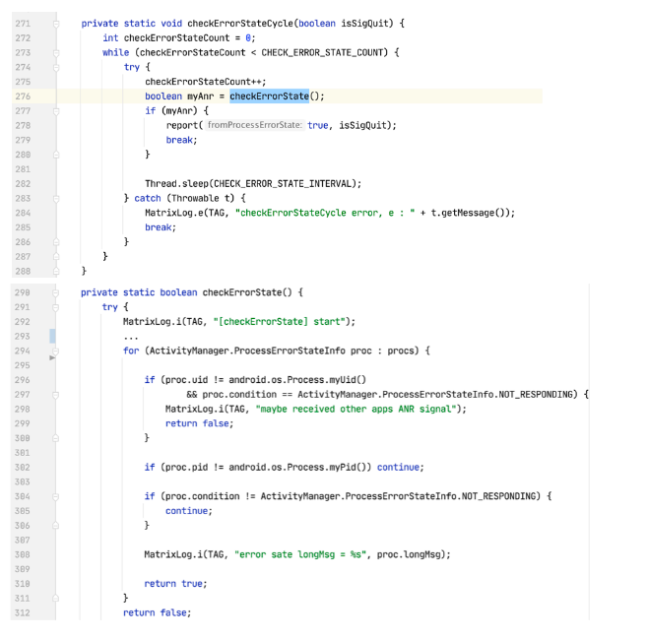This screenshot has width=648, height=640.
Task: Fold the multi-line if condition at line 297
Action: coord(56,395)
